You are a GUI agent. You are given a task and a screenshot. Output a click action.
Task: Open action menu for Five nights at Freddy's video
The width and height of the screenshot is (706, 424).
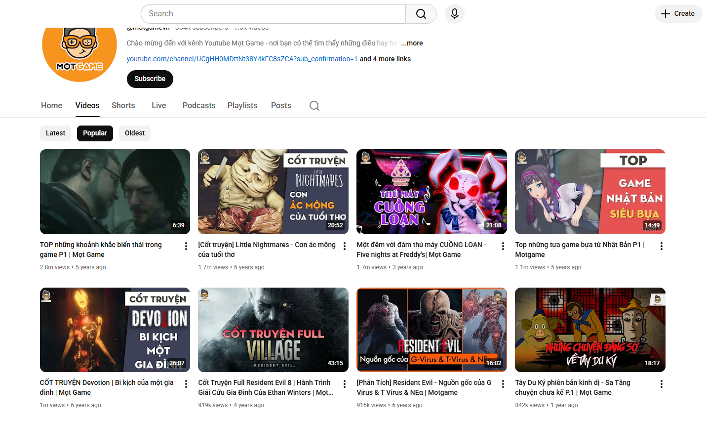[x=503, y=246]
